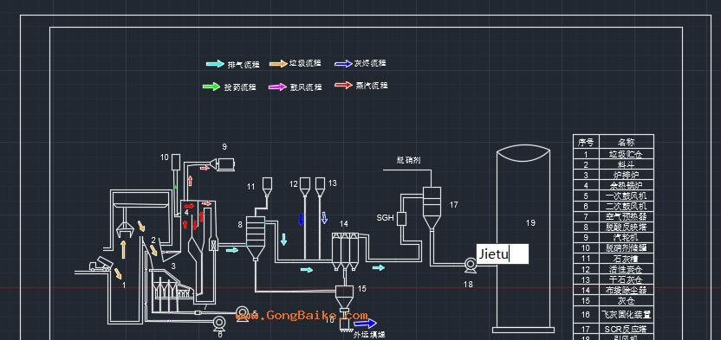
Task: Click the number 19 inside the chimney
Action: tap(530, 223)
